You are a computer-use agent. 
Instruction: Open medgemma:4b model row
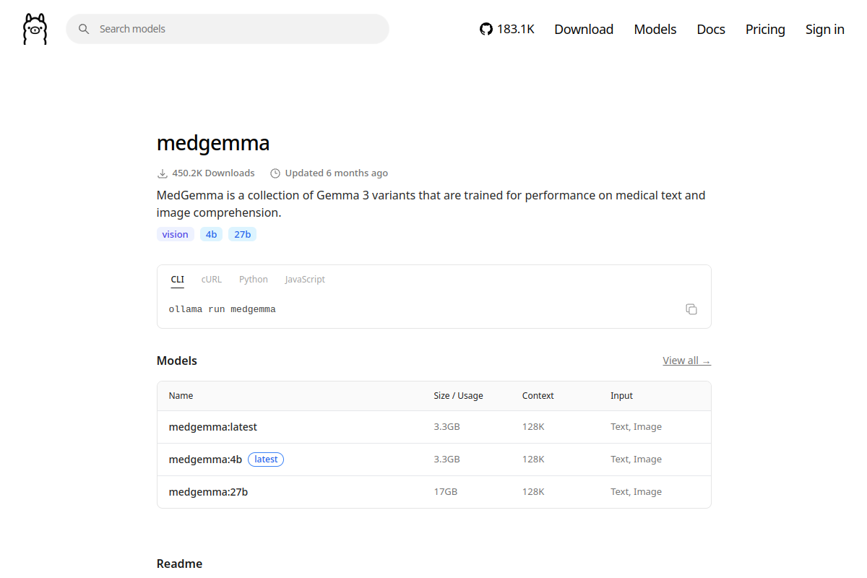pos(434,460)
